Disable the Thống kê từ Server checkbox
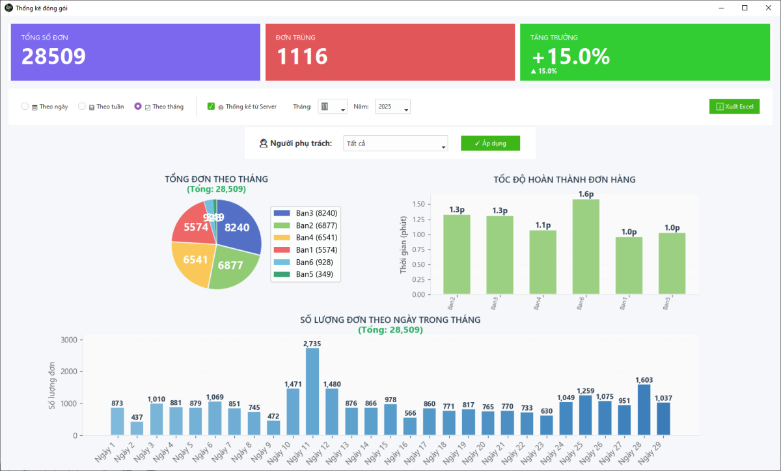 [x=210, y=106]
